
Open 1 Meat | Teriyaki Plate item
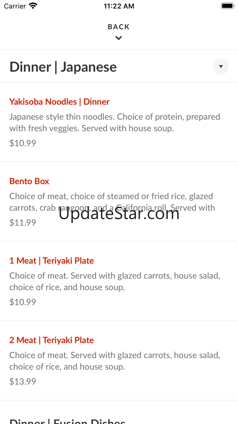[x=52, y=260]
